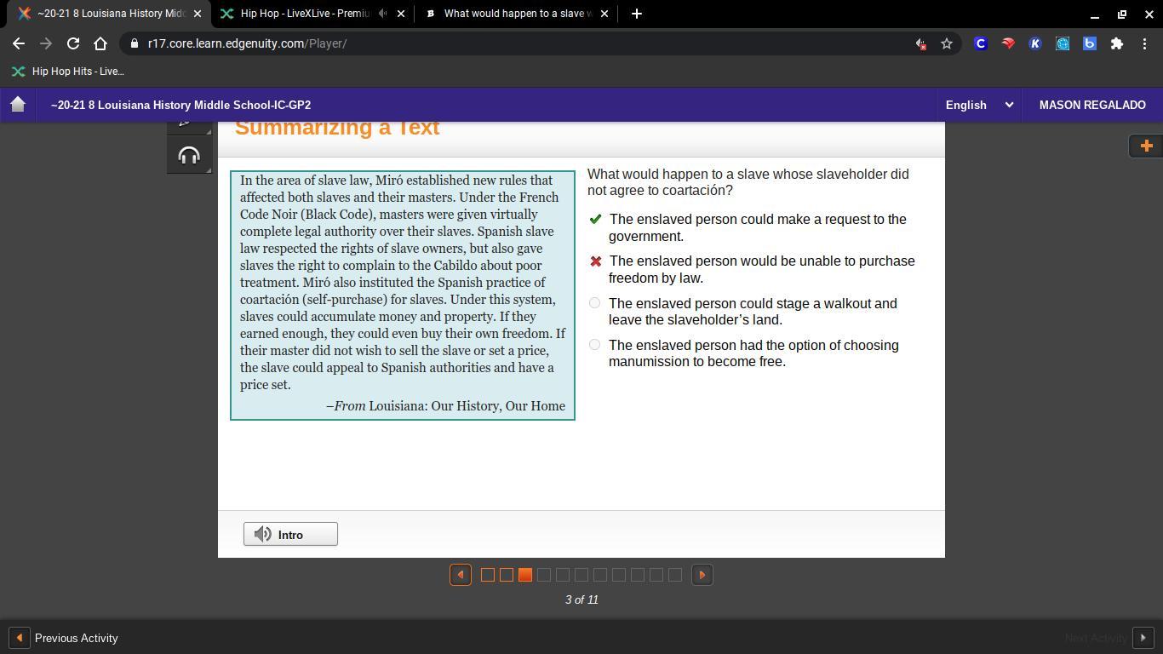Open the orange plus panel on right
Image resolution: width=1163 pixels, height=654 pixels.
click(x=1146, y=146)
